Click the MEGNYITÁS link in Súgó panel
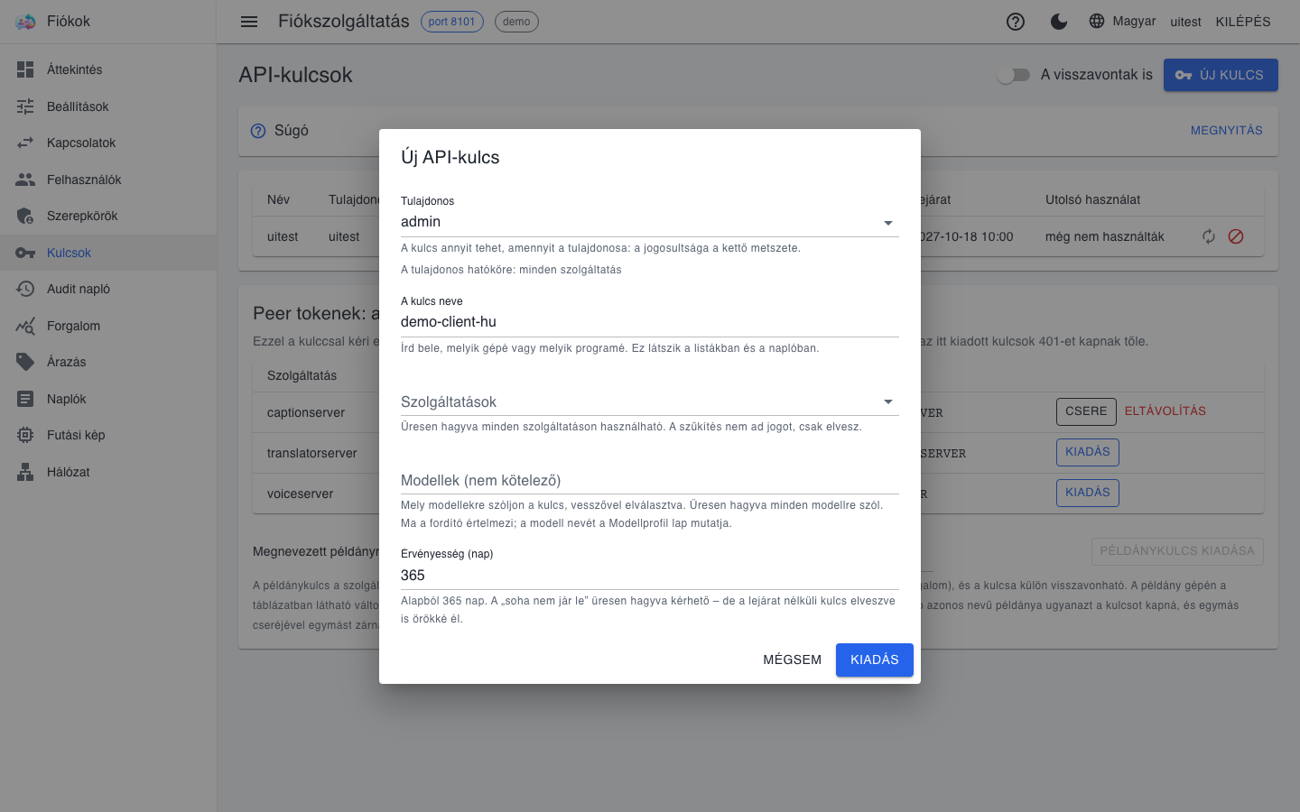1300x812 pixels. click(1227, 130)
